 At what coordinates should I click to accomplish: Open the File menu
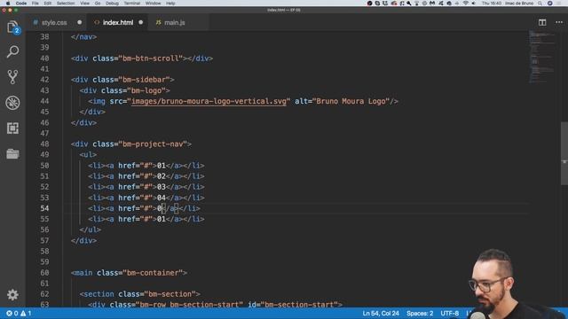(35, 4)
